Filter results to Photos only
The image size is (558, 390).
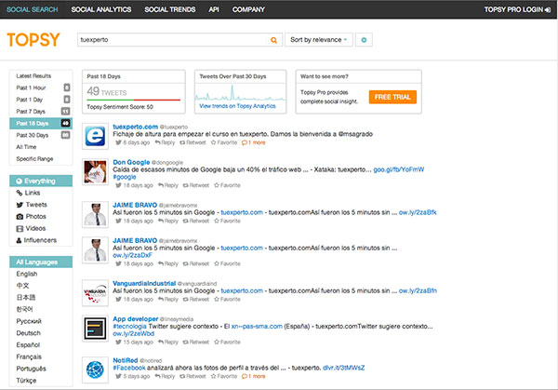tap(37, 216)
